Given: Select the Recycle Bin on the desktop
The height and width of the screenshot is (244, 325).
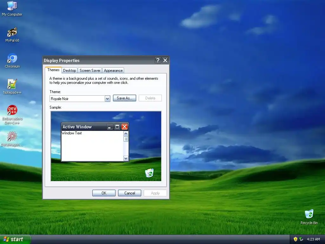Looking at the screenshot, I should click(309, 217).
